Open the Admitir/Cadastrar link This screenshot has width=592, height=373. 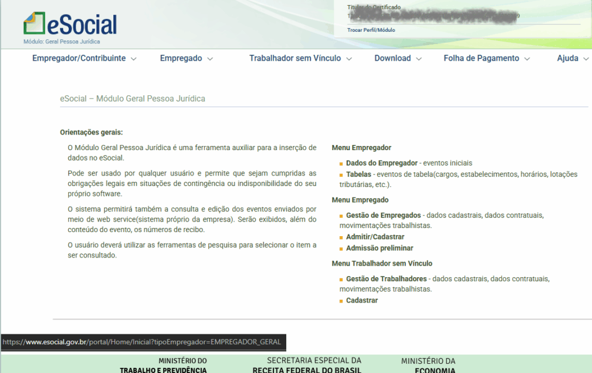(x=375, y=237)
